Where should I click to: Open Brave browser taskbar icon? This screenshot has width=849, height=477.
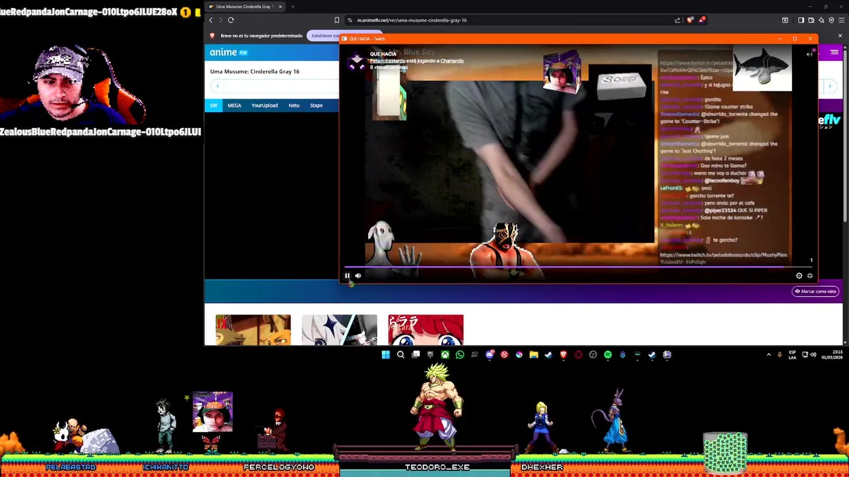pyautogui.click(x=563, y=354)
